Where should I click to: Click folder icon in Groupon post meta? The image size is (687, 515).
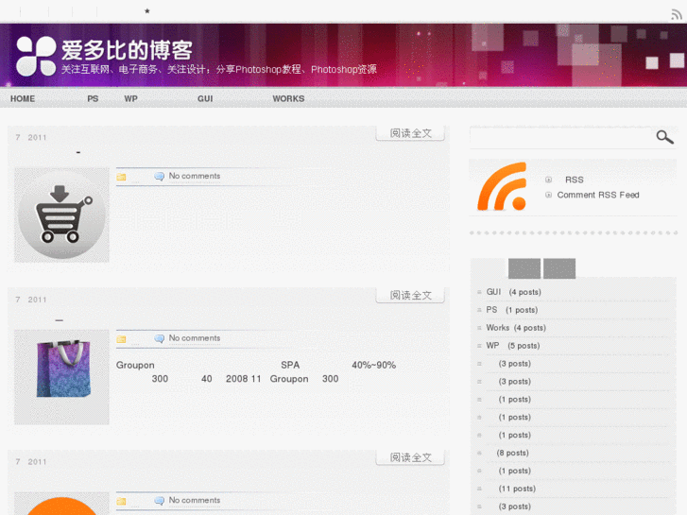(121, 339)
